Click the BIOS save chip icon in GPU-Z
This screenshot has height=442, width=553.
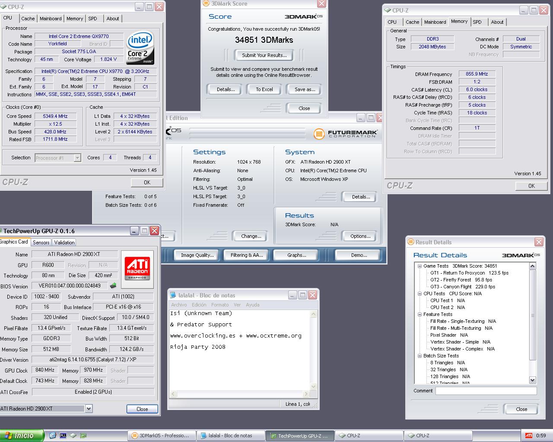pyautogui.click(x=113, y=285)
